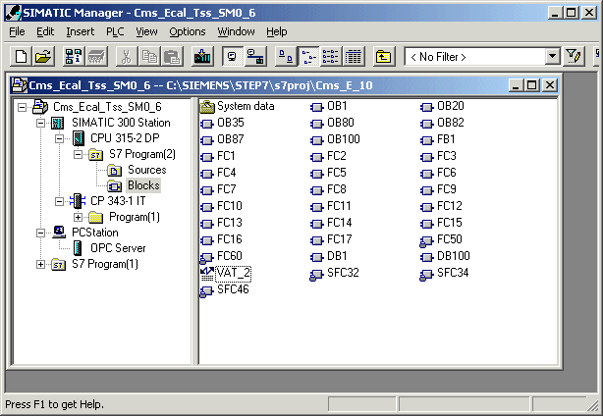Select the FC60 block icon

(x=207, y=258)
